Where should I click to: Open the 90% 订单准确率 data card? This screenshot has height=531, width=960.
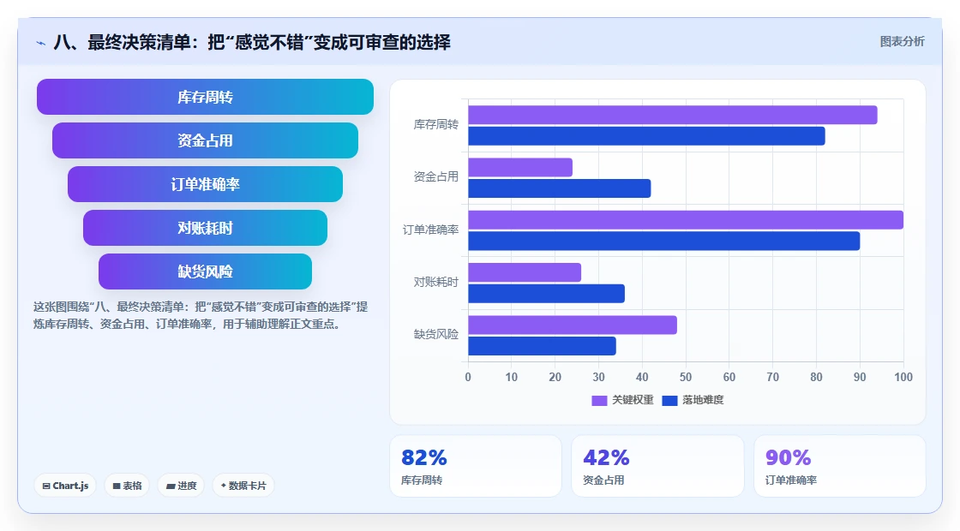(839, 466)
